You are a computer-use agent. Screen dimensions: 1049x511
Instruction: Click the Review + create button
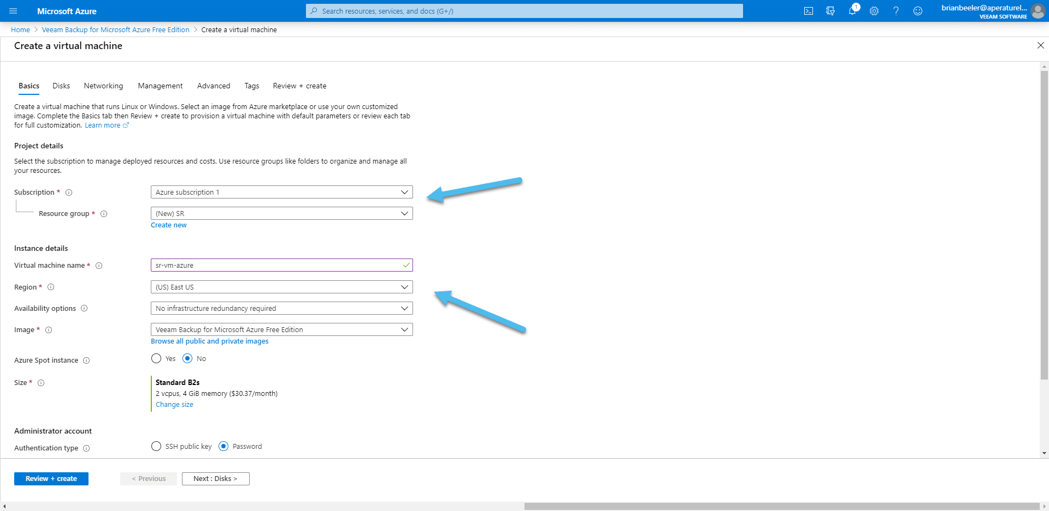point(51,479)
